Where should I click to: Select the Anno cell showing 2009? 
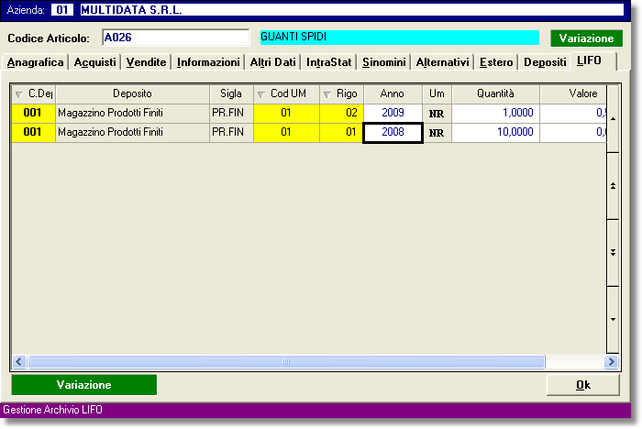coord(393,113)
